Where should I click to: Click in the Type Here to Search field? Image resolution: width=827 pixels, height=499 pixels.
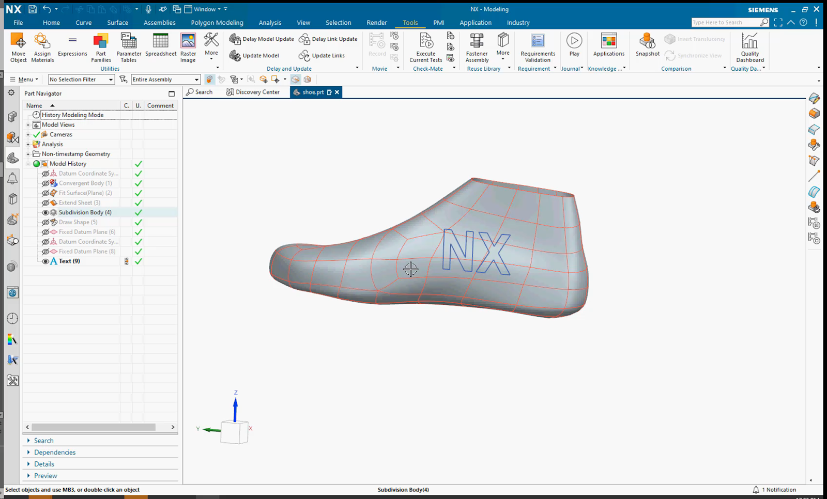point(725,22)
